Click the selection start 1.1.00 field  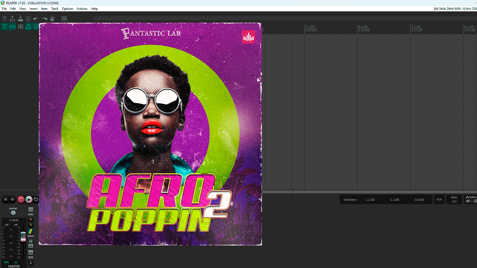click(x=370, y=200)
